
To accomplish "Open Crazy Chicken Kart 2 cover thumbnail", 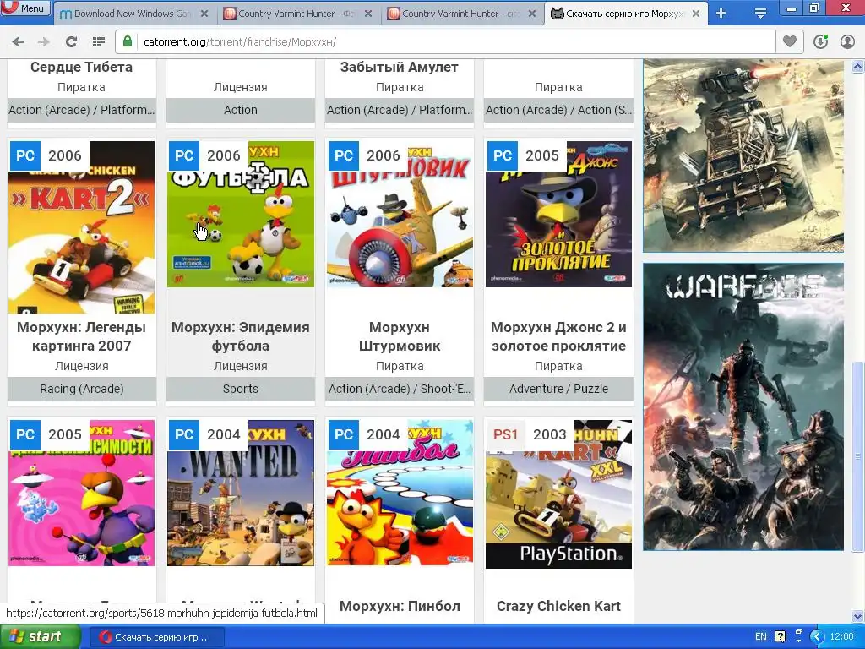I will (x=82, y=226).
